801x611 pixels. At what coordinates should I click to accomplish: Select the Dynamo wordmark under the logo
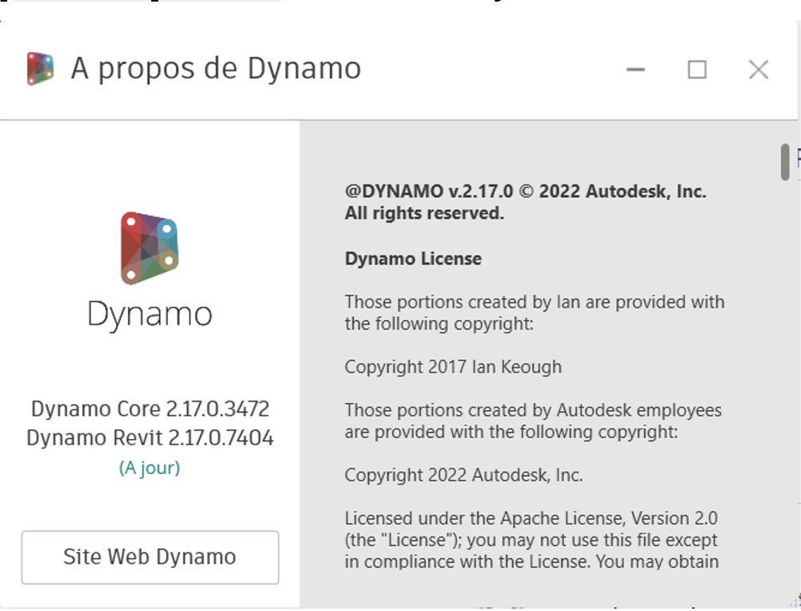(150, 314)
